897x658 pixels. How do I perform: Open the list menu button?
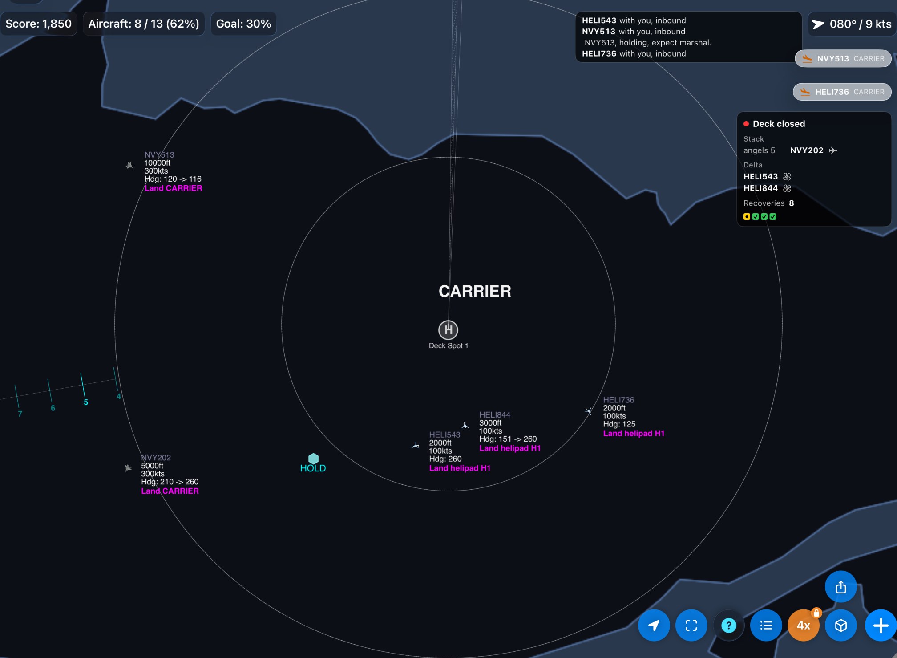pyautogui.click(x=766, y=625)
